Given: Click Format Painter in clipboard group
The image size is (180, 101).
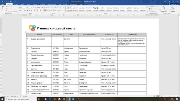Looking at the screenshot, I should [x=12, y=11].
